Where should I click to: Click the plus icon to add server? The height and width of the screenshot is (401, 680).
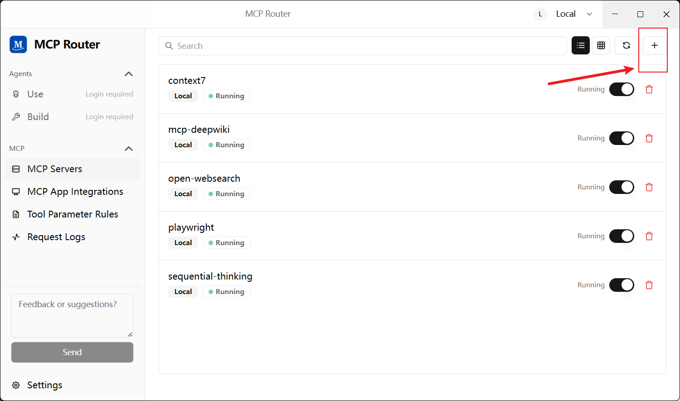coord(654,45)
